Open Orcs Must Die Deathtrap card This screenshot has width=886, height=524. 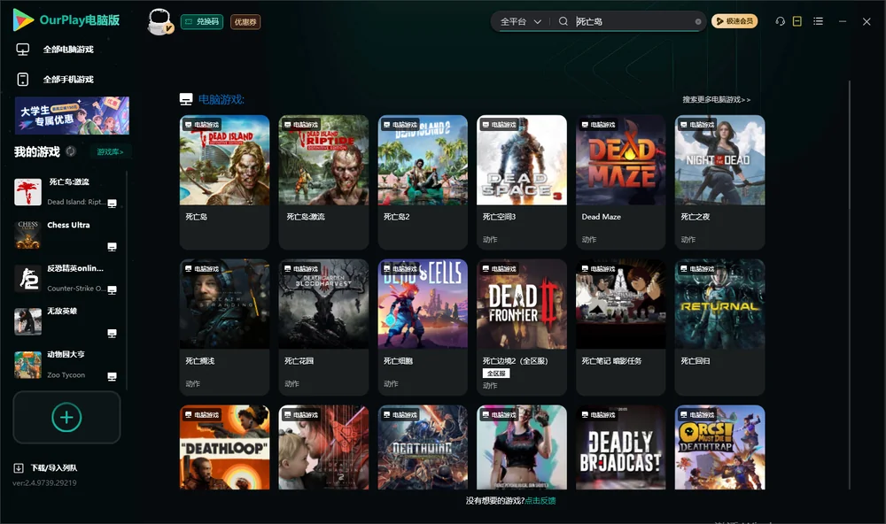719,447
